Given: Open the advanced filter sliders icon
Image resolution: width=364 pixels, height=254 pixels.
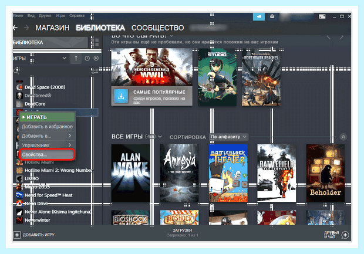Looking at the screenshot, I should 95,71.
